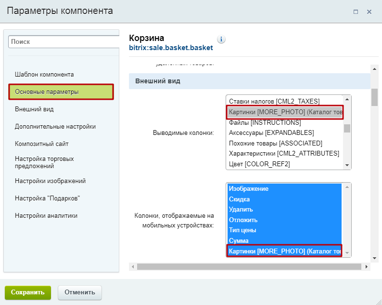Select Тип цены in mobile columns list

[242, 230]
